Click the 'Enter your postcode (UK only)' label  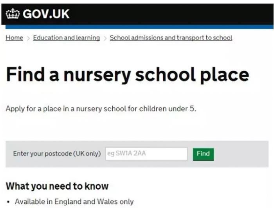click(57, 154)
